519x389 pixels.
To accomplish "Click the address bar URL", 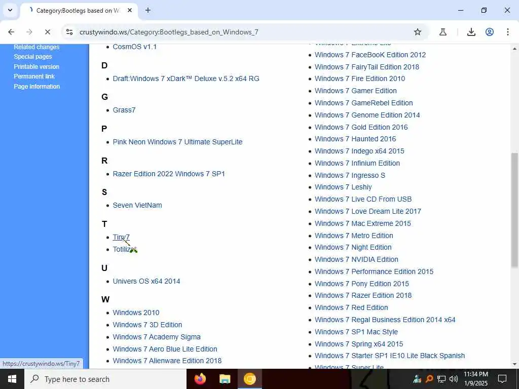I will [169, 32].
